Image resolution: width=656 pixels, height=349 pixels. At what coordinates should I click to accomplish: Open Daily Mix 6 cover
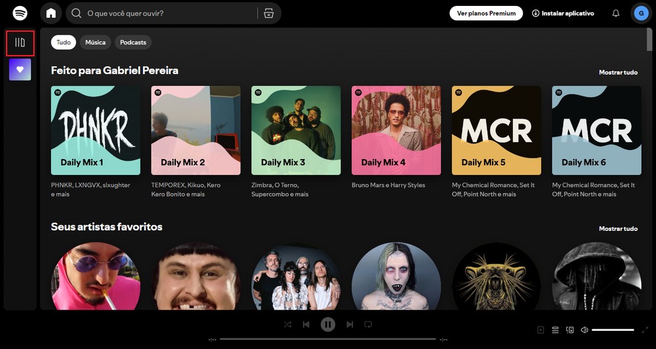596,130
